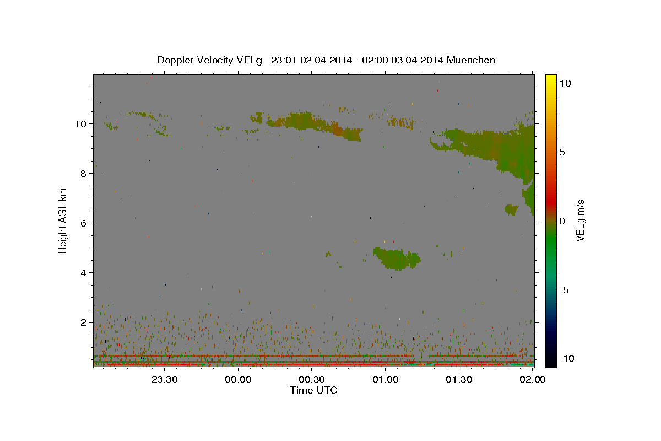
Task: Click the colorbar value '-5'
Action: coord(564,290)
